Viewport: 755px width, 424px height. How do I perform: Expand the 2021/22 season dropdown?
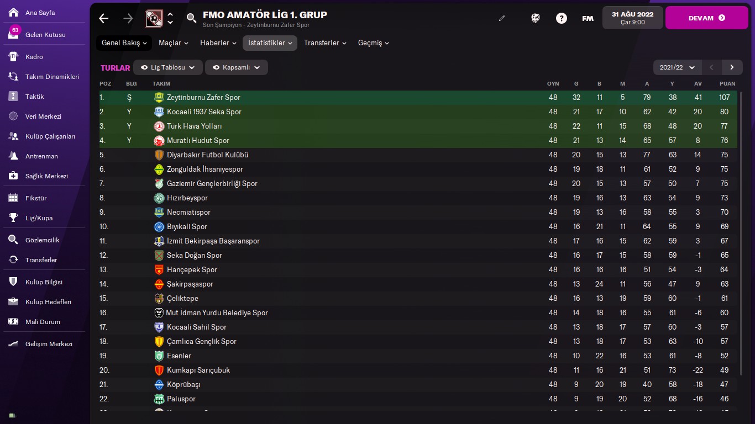point(678,67)
